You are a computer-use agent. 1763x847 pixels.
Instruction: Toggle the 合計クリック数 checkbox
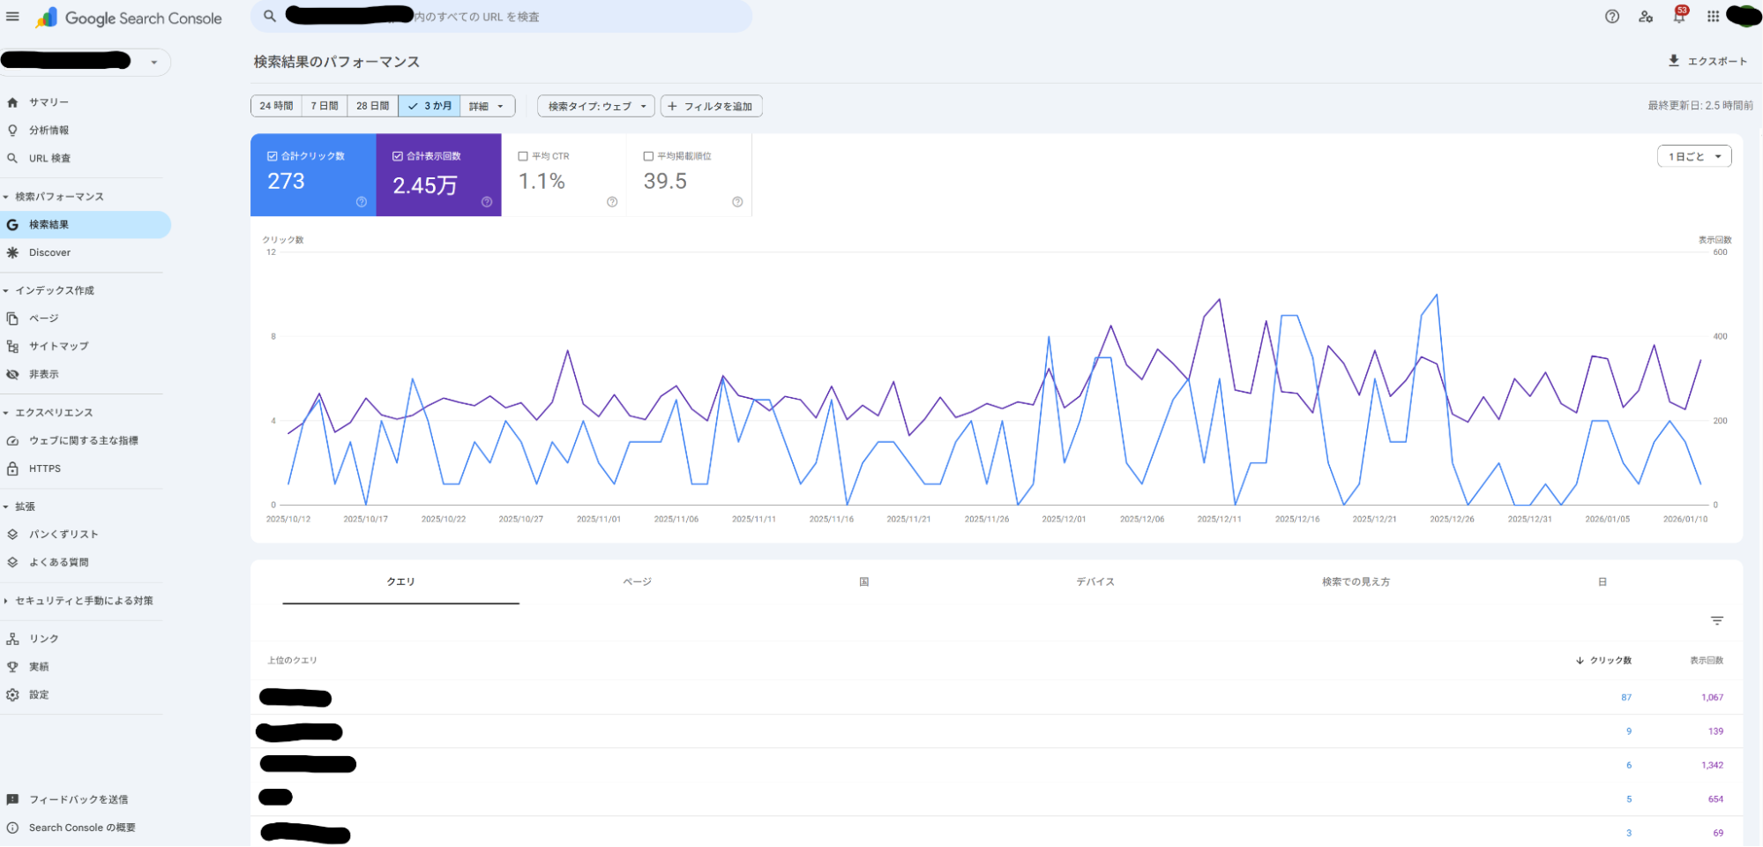coord(273,156)
